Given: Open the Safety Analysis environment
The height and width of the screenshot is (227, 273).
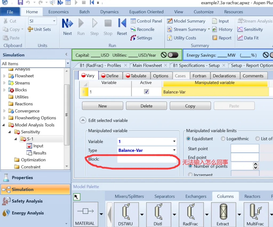Looking at the screenshot, I should (35, 201).
